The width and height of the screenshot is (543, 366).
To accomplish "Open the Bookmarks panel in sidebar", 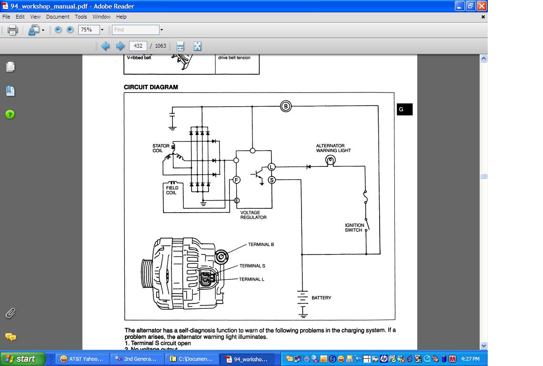I will [x=10, y=91].
